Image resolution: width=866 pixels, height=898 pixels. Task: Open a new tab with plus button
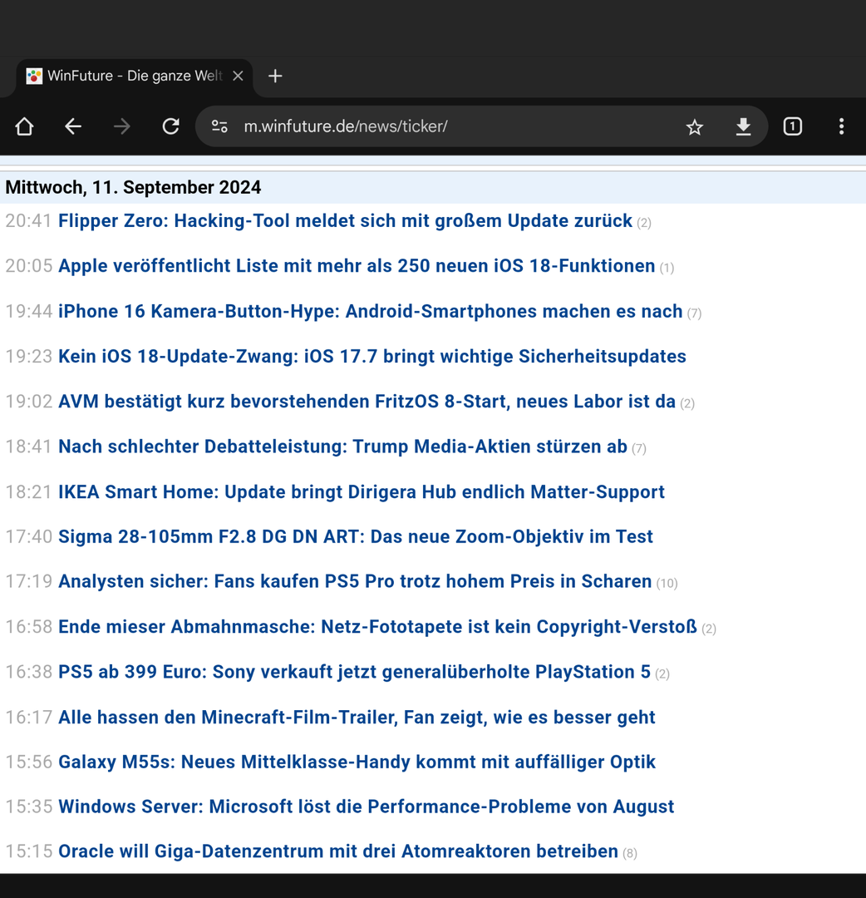pos(275,76)
